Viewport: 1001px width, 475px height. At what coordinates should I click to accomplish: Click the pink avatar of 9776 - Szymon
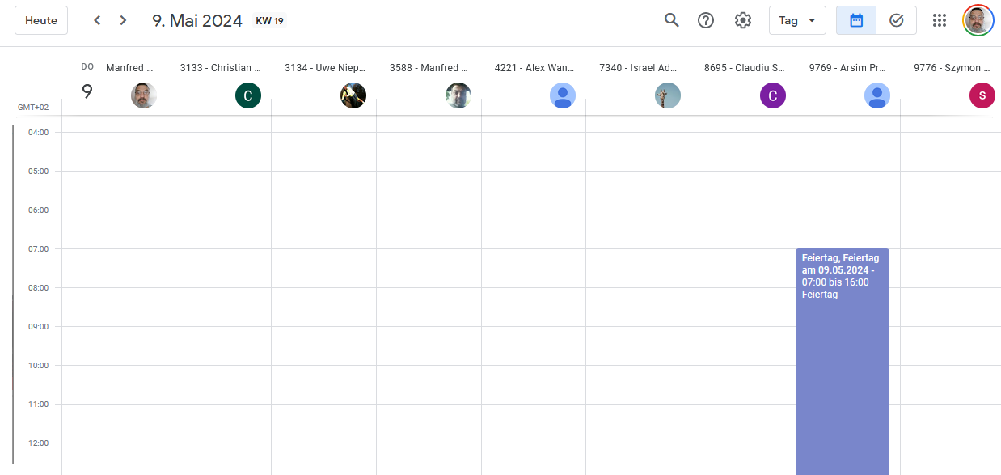tap(982, 95)
